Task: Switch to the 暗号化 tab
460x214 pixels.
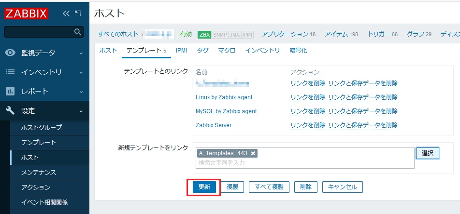Action: click(x=298, y=50)
